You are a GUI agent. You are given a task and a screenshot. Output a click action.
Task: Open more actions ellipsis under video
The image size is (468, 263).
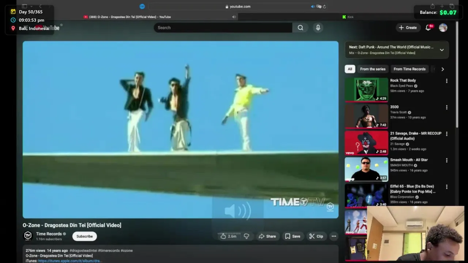pos(334,236)
